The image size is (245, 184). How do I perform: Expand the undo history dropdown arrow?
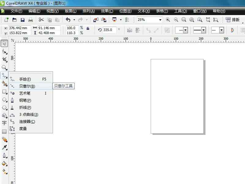pyautogui.click(x=74, y=20)
